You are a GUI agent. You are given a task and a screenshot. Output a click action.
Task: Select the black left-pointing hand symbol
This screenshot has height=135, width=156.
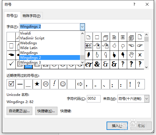(x=11, y=55)
